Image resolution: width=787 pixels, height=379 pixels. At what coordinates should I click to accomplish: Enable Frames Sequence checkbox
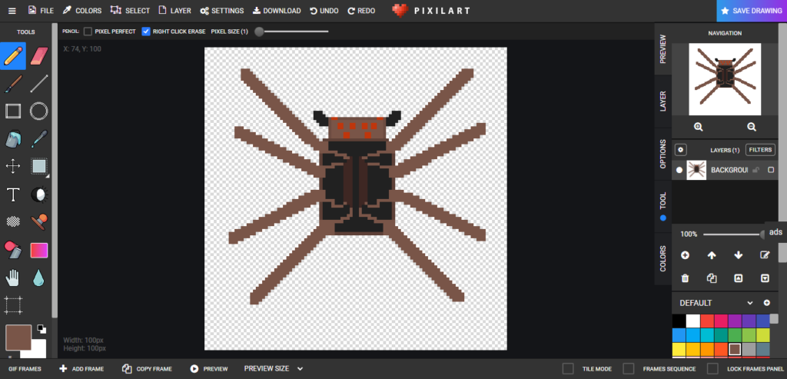629,369
